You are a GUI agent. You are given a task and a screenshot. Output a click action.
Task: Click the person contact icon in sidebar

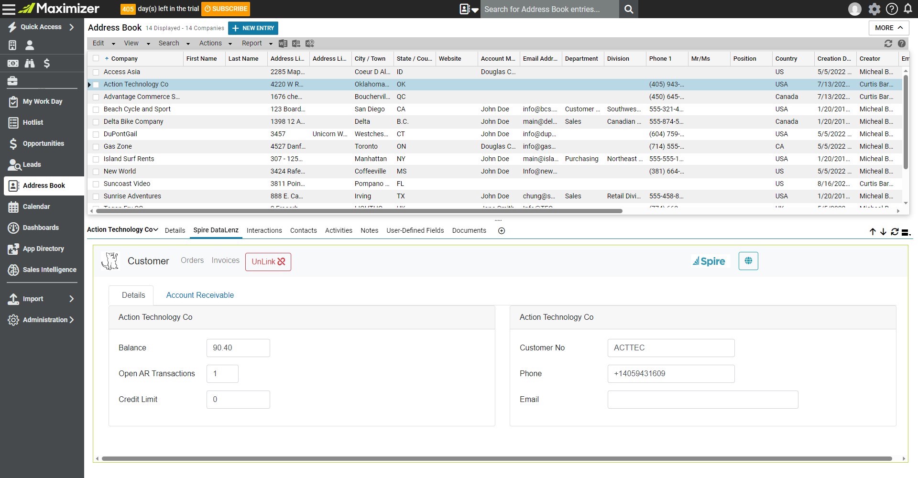click(x=30, y=45)
